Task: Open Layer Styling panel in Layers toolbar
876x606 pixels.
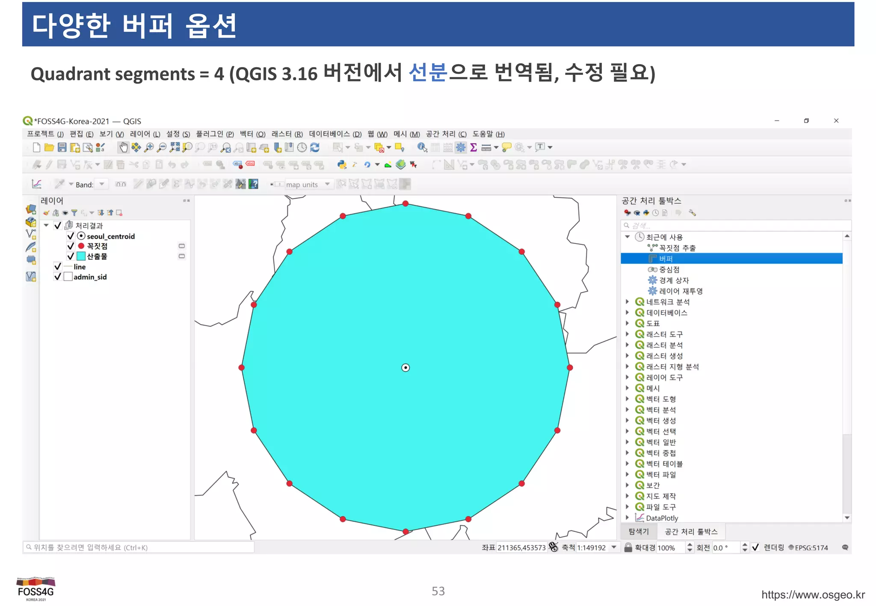Action: coord(46,213)
